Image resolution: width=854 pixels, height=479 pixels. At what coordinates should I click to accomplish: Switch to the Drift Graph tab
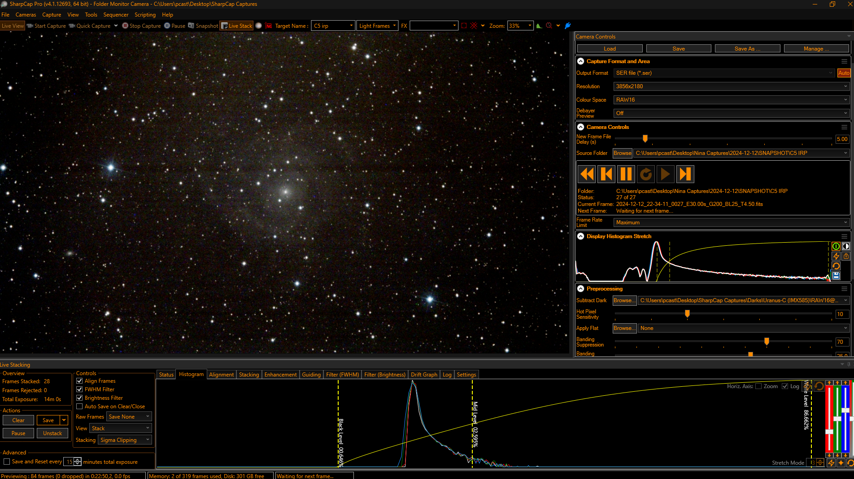(424, 375)
